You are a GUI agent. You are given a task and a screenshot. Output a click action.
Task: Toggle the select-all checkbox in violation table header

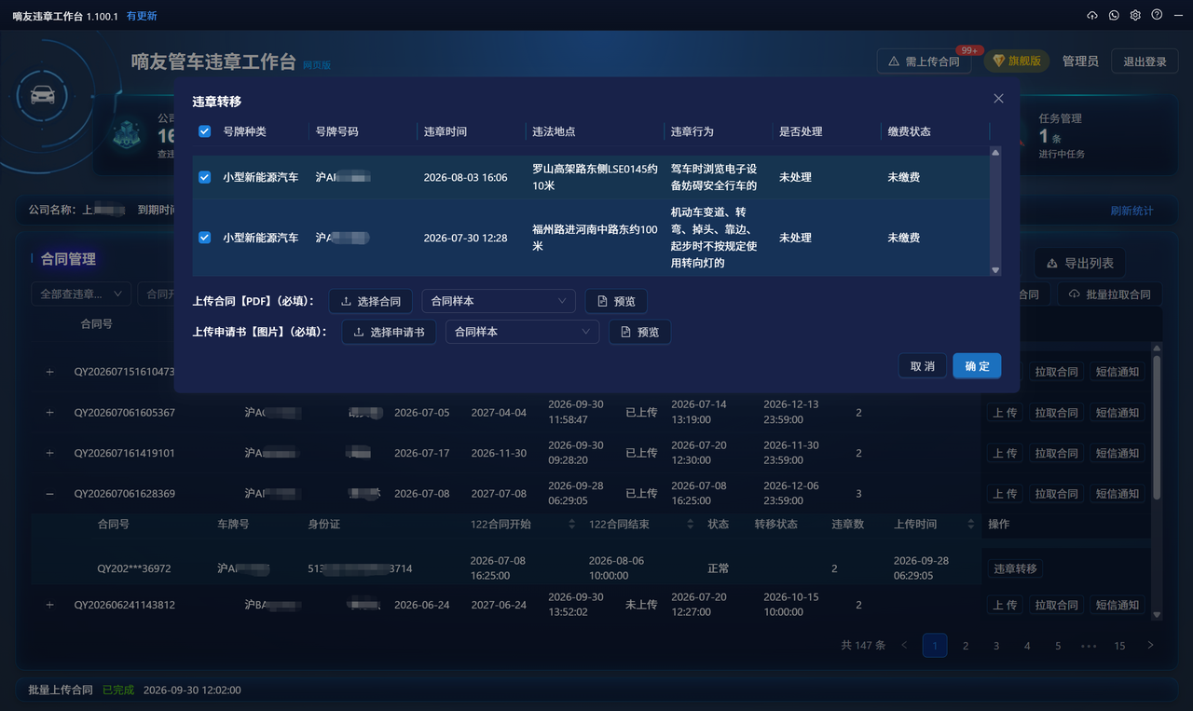click(x=205, y=131)
